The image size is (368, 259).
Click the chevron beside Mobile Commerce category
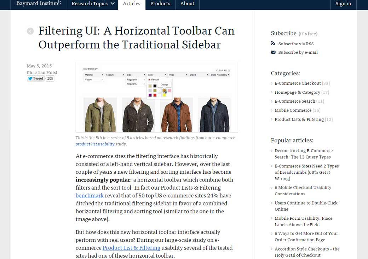pyautogui.click(x=272, y=110)
